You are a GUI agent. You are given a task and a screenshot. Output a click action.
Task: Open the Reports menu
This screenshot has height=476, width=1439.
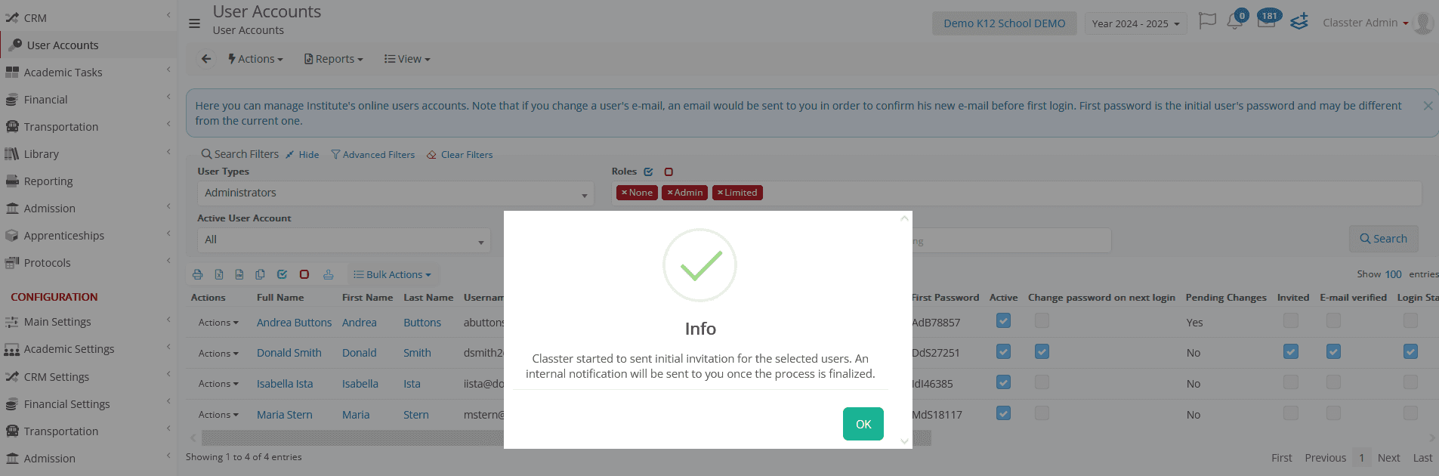tap(333, 59)
